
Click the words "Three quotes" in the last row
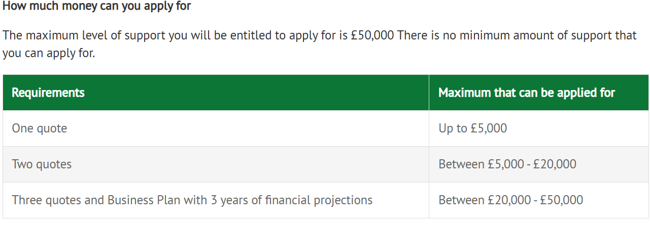(x=46, y=200)
